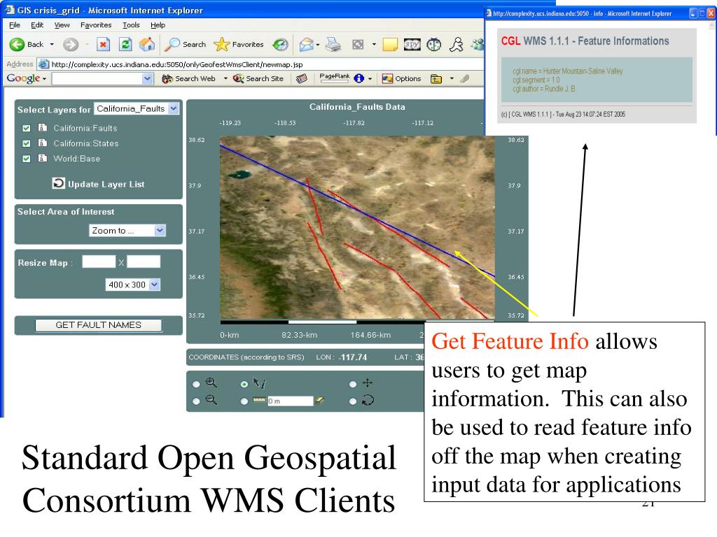The image size is (717, 537).
Task: Click the pan cross-arrows tool icon
Action: (x=368, y=382)
